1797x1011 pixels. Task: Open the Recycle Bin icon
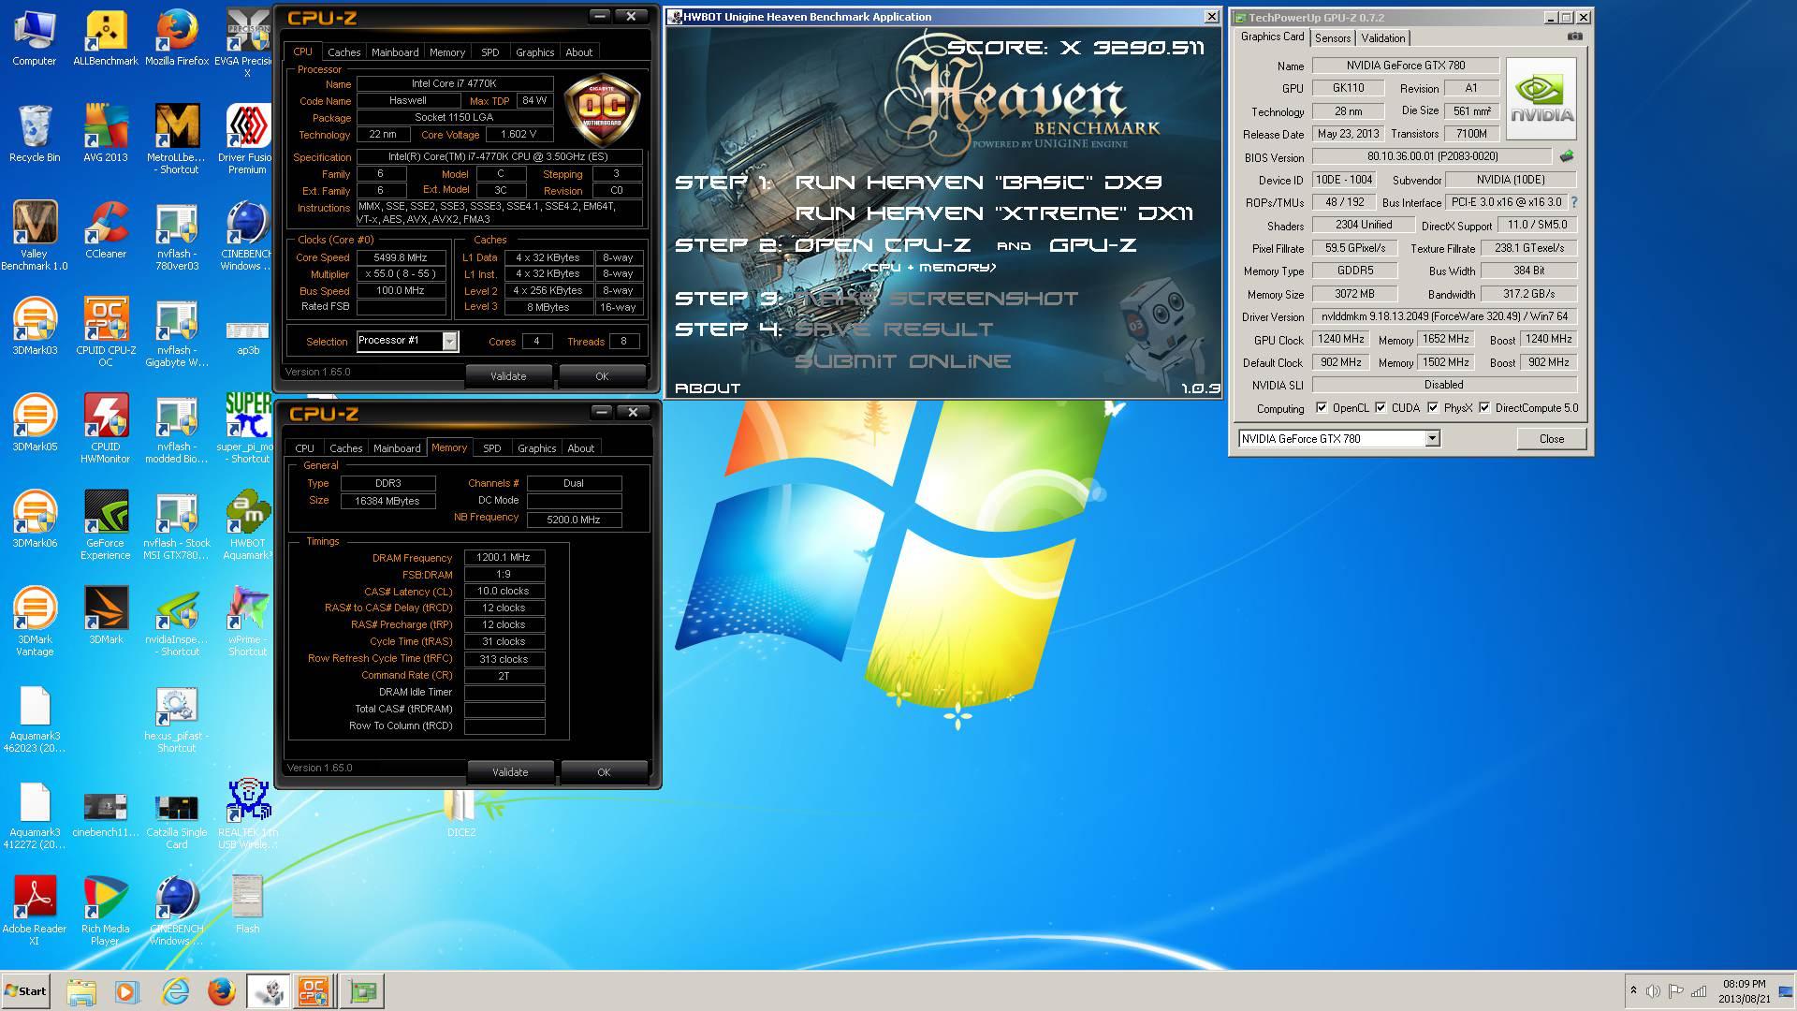point(35,134)
